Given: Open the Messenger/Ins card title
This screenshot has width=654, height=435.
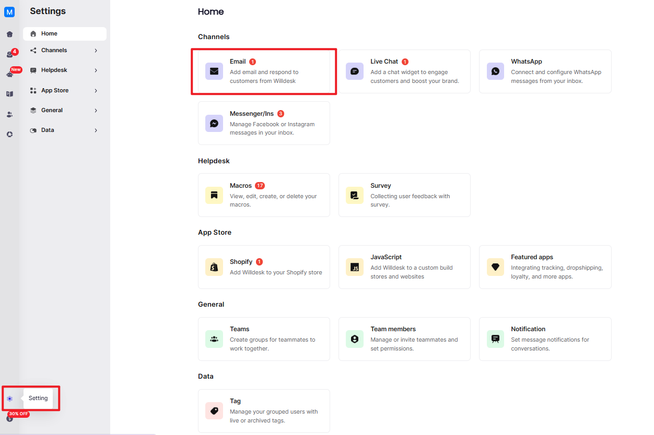Looking at the screenshot, I should tap(252, 114).
